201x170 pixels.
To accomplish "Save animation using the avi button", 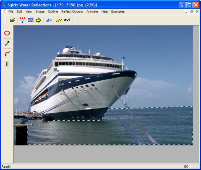I will coord(67,20).
